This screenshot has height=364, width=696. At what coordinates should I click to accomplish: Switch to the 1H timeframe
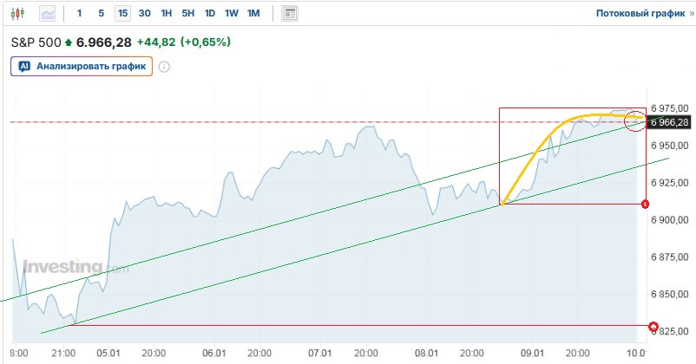coord(166,14)
